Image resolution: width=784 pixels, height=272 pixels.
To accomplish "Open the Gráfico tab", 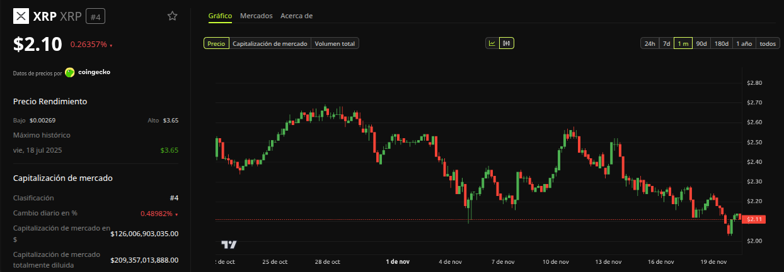I will click(220, 16).
